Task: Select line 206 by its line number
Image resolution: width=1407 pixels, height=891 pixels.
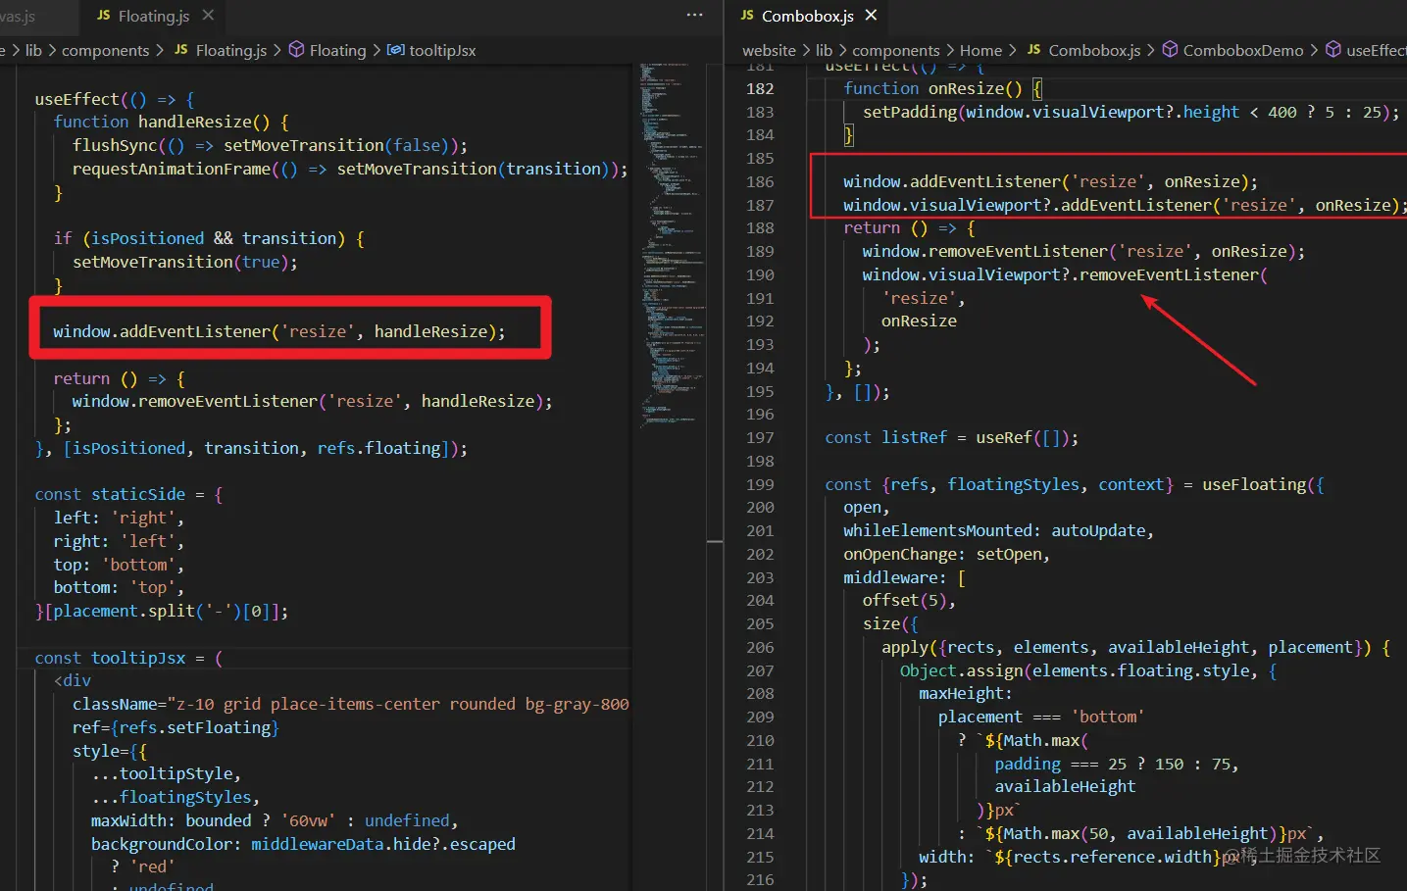Action: click(760, 647)
